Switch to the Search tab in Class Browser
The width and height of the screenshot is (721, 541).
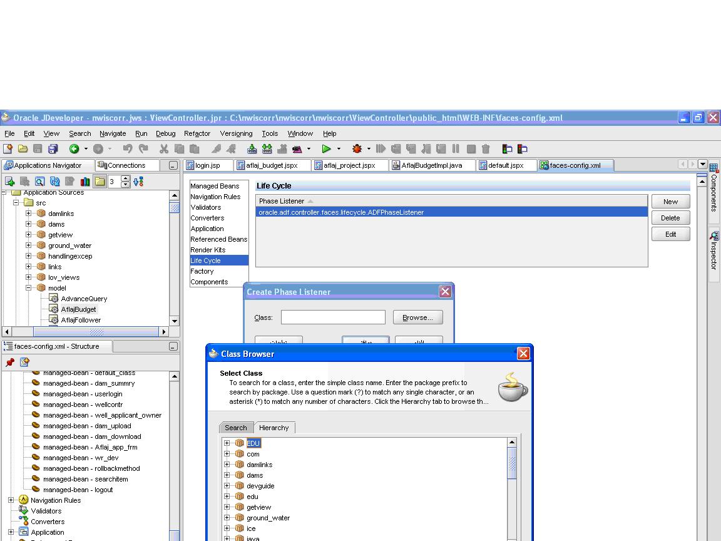pyautogui.click(x=236, y=428)
